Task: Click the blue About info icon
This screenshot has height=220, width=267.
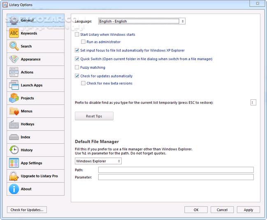Action: tap(14, 189)
